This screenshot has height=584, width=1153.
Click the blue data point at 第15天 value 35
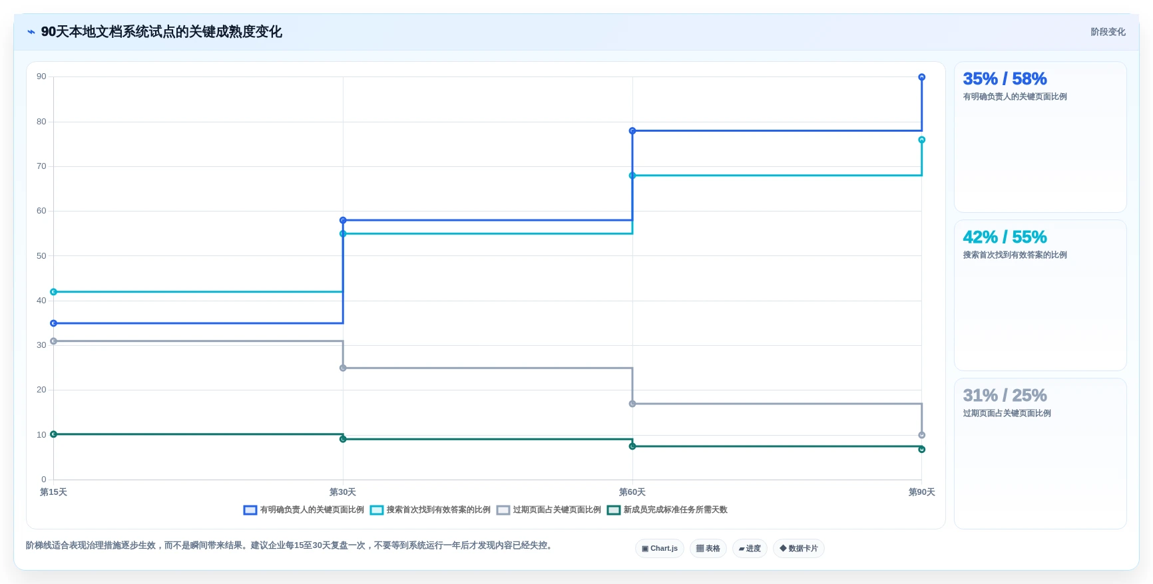[54, 323]
